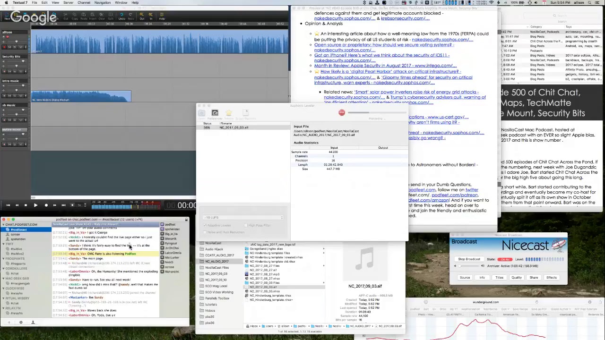Open the Channel menu
The image size is (605, 340).
tap(84, 3)
